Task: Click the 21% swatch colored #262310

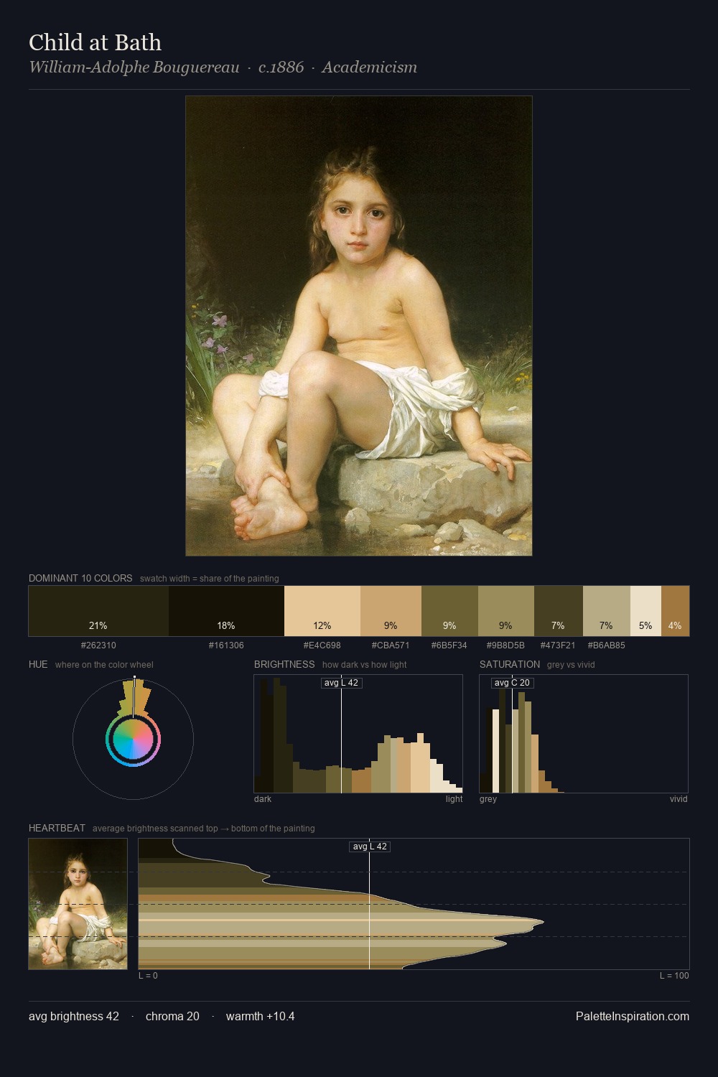Action: 98,611
